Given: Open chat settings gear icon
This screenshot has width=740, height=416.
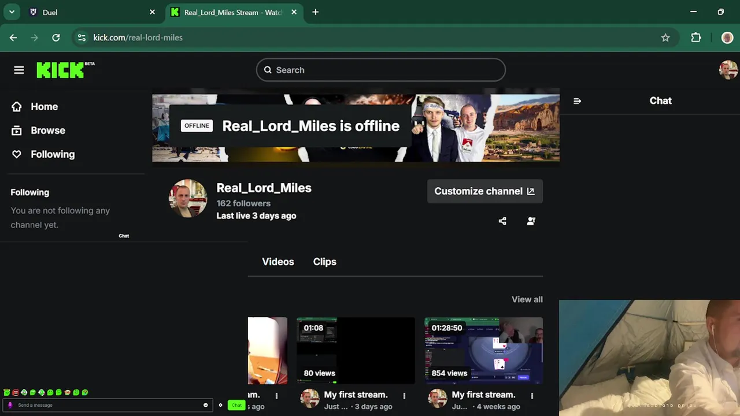Looking at the screenshot, I should [x=220, y=405].
